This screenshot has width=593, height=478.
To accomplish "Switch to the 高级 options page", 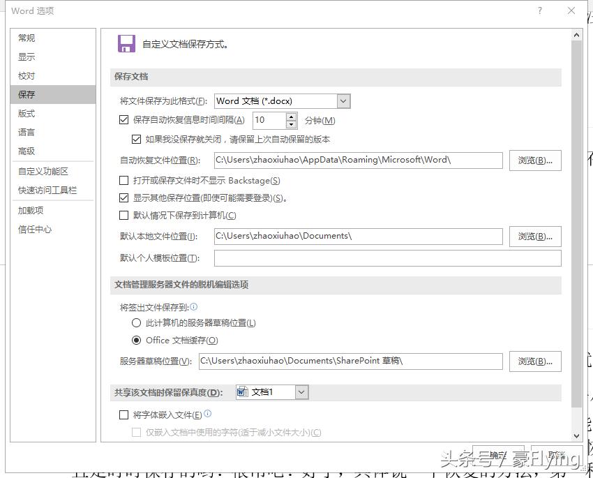I will tap(27, 151).
